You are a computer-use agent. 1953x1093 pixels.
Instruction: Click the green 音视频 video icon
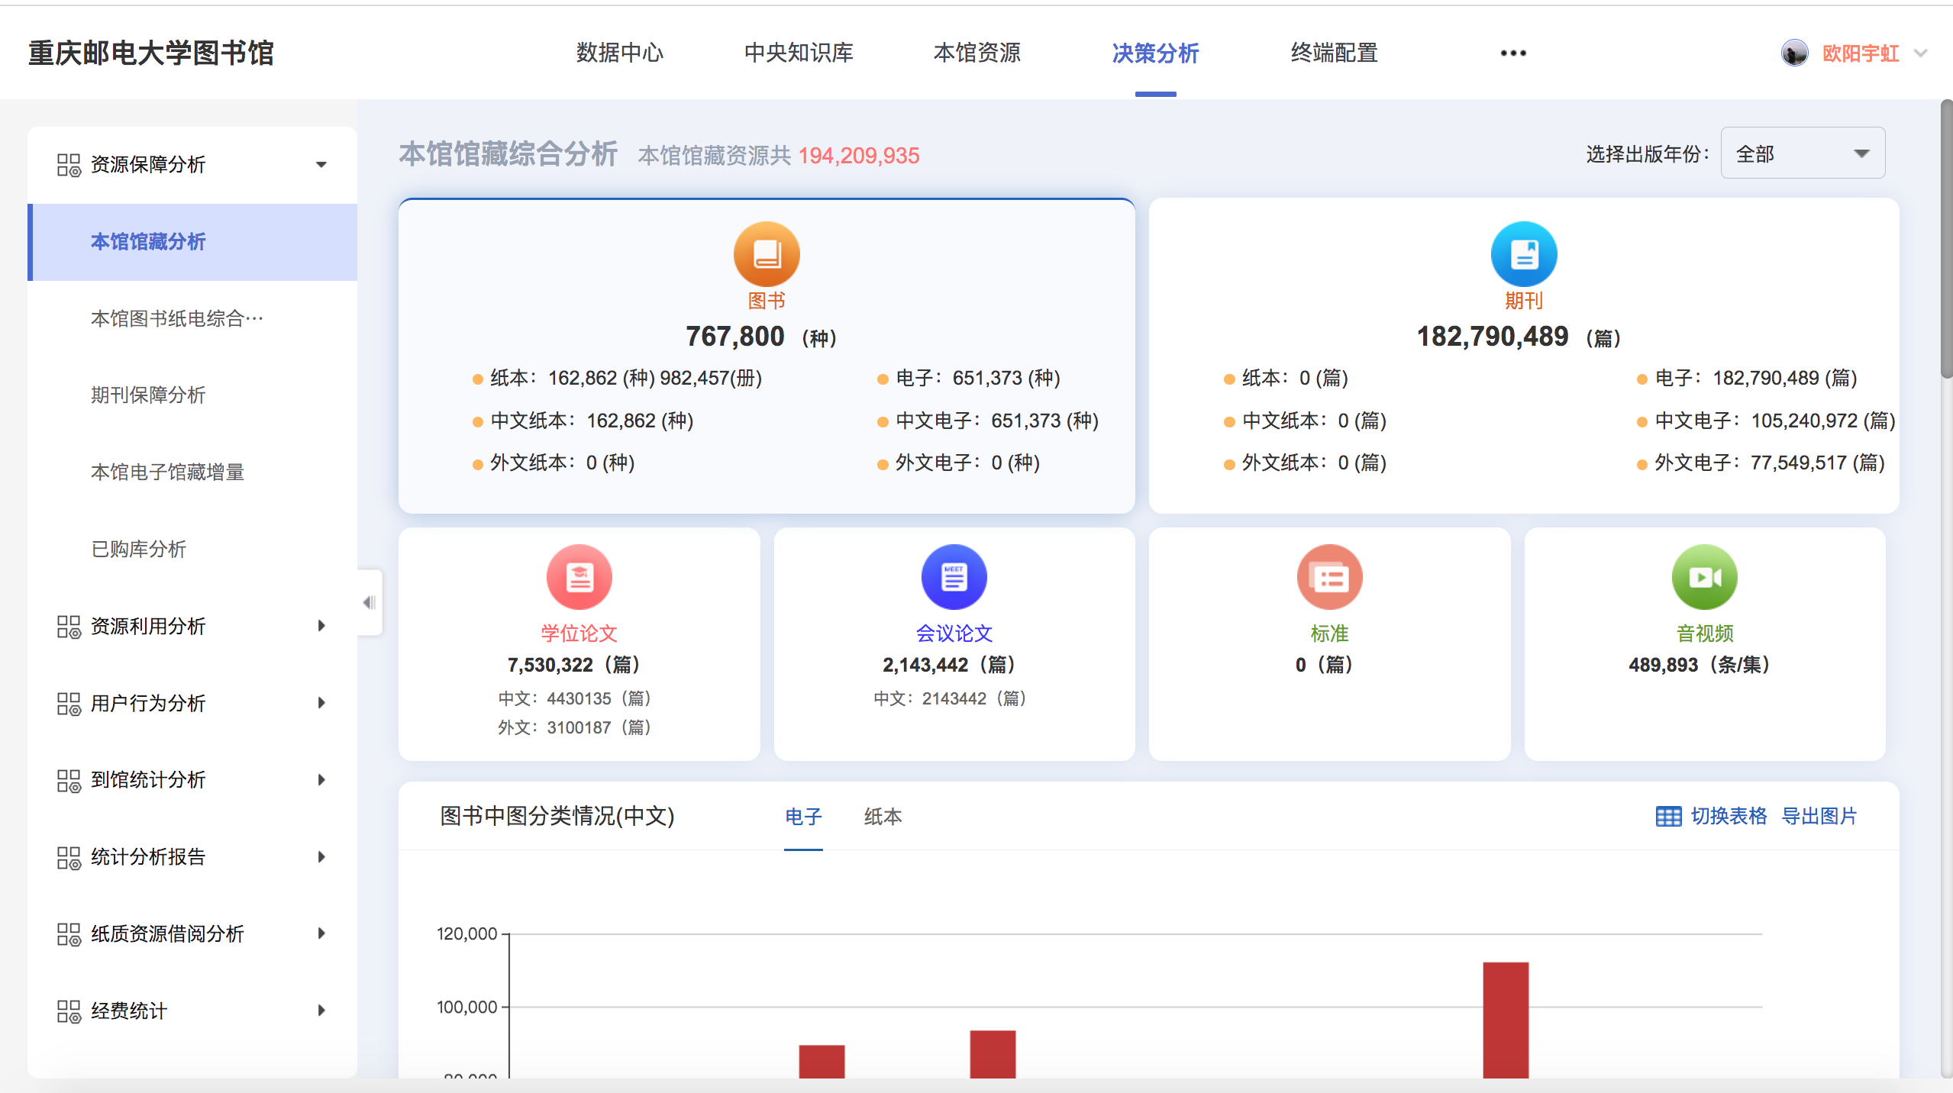coord(1704,577)
